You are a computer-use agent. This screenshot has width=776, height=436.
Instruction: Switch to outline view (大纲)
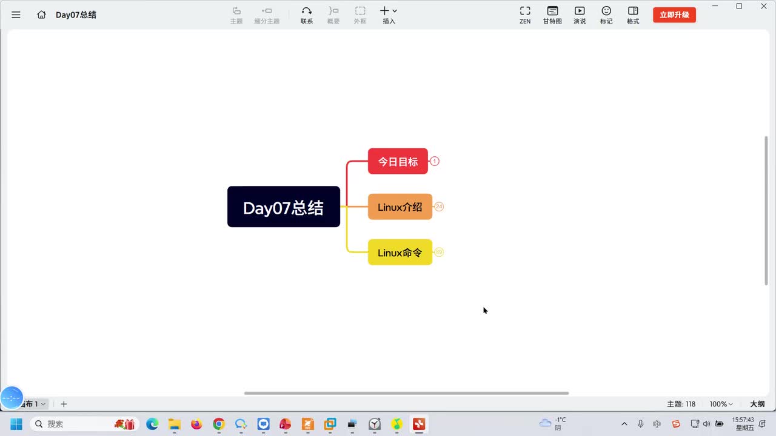point(757,404)
